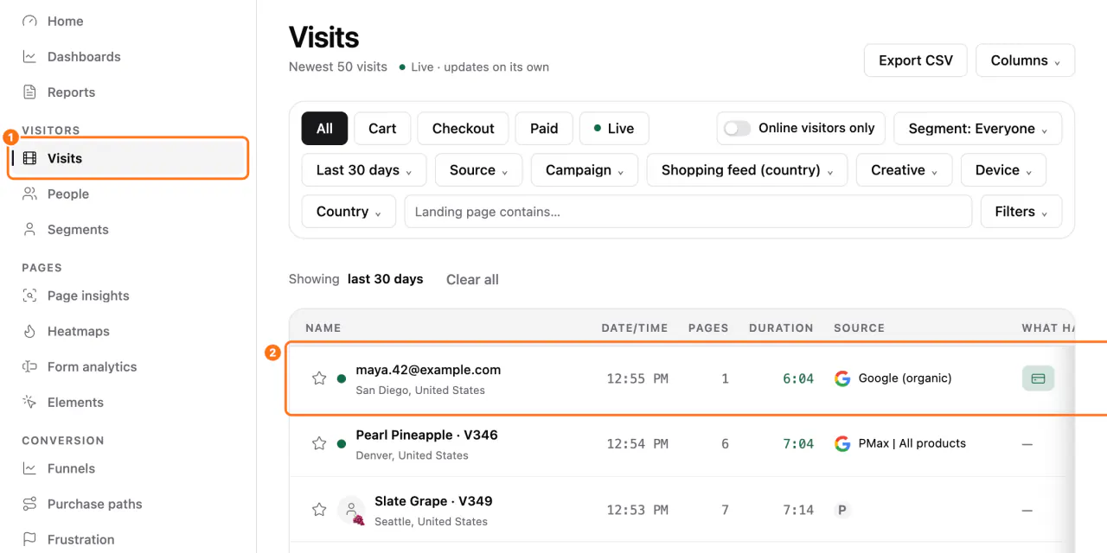Click the 12:53 PM time cell
Image resolution: width=1107 pixels, height=553 pixels.
coord(637,510)
